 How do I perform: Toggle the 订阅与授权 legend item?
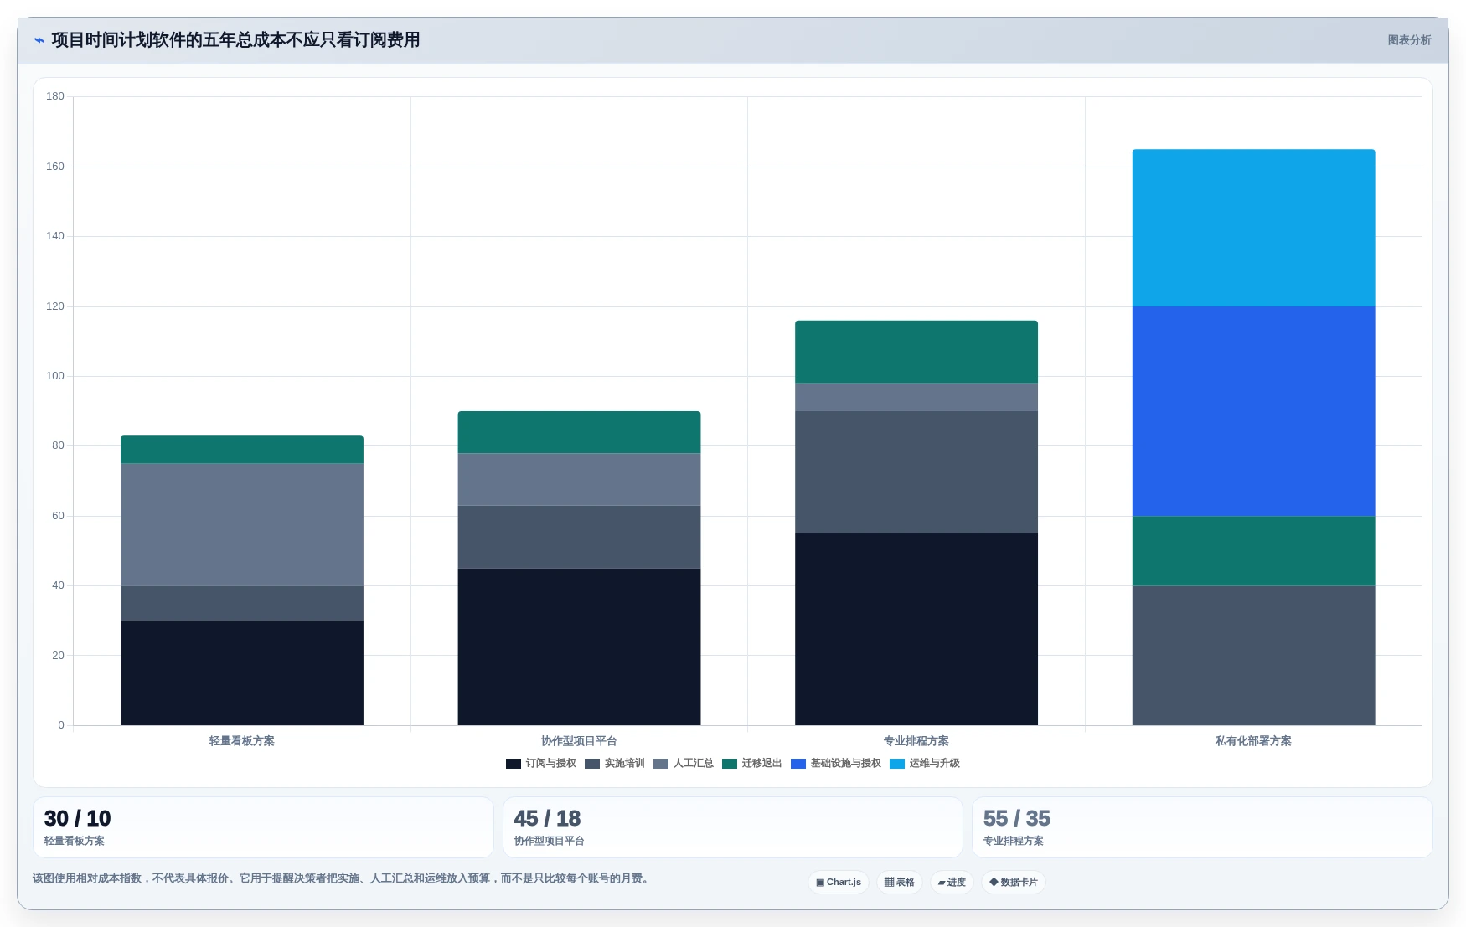541,763
